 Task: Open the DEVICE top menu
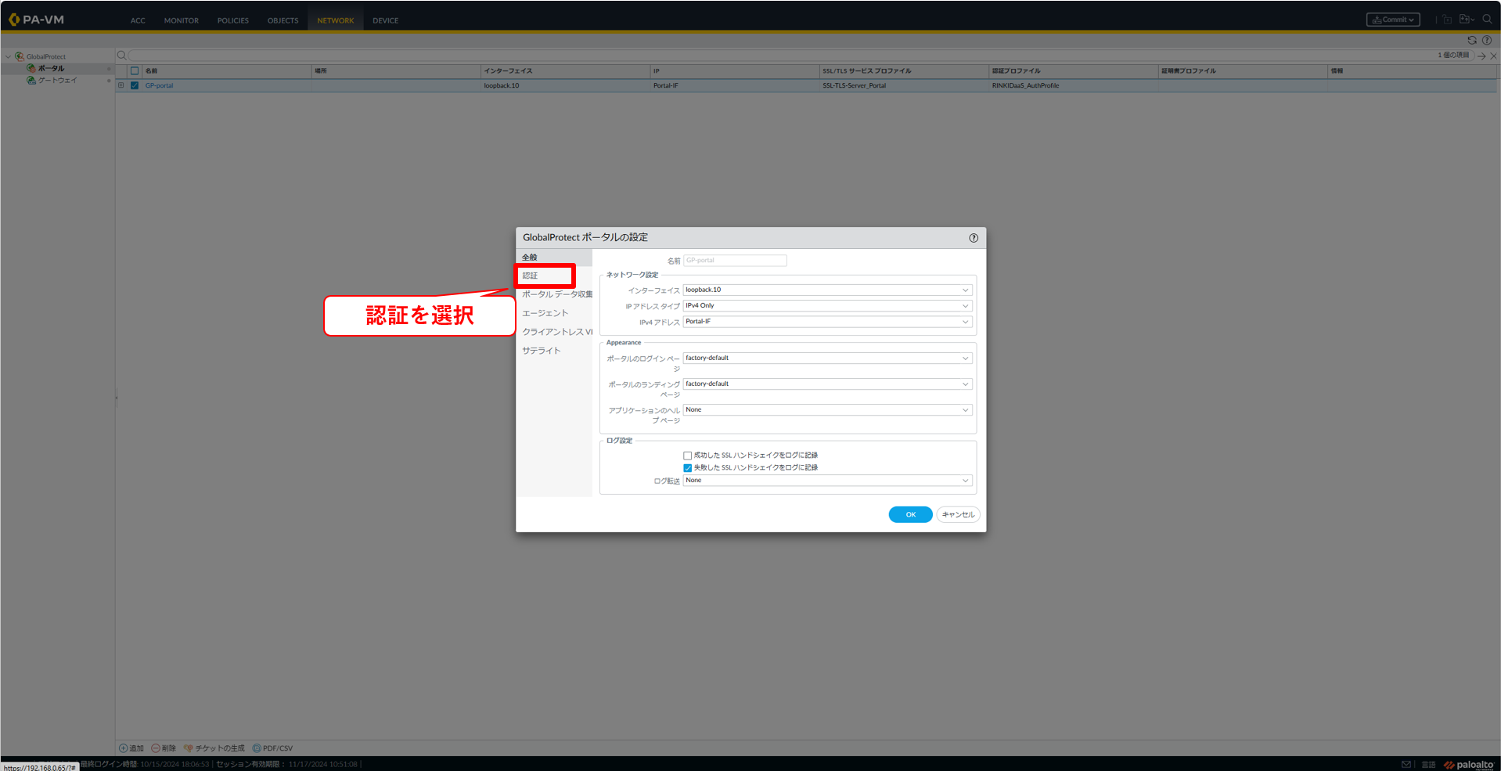coord(385,20)
